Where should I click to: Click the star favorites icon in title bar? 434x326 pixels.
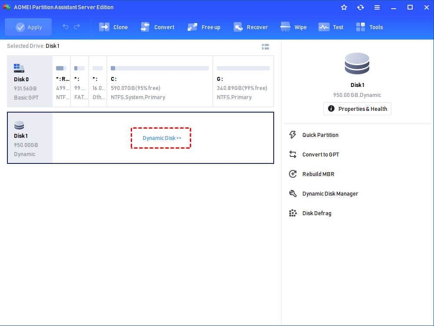(x=344, y=7)
